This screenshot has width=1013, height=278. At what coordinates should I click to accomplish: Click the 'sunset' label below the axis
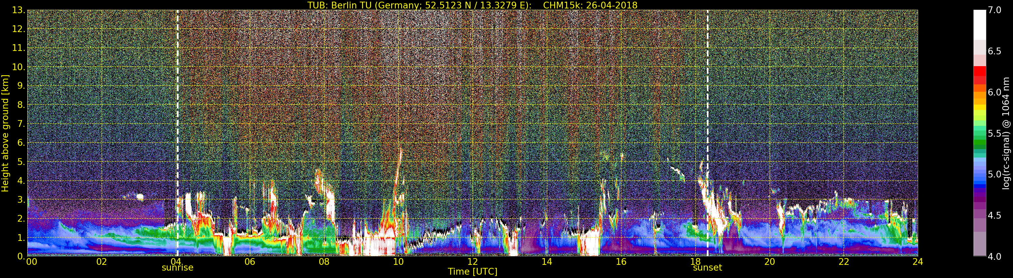708,268
